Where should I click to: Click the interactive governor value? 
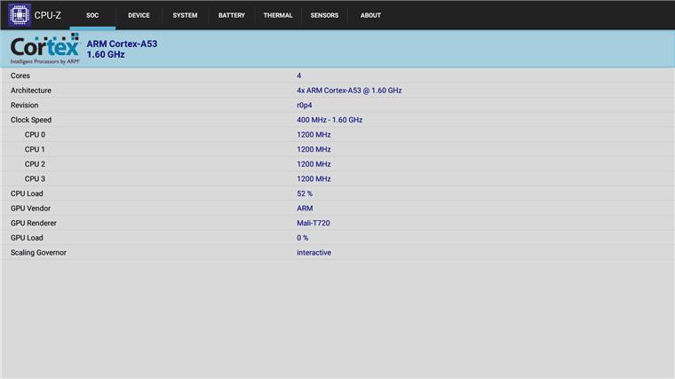tap(314, 253)
